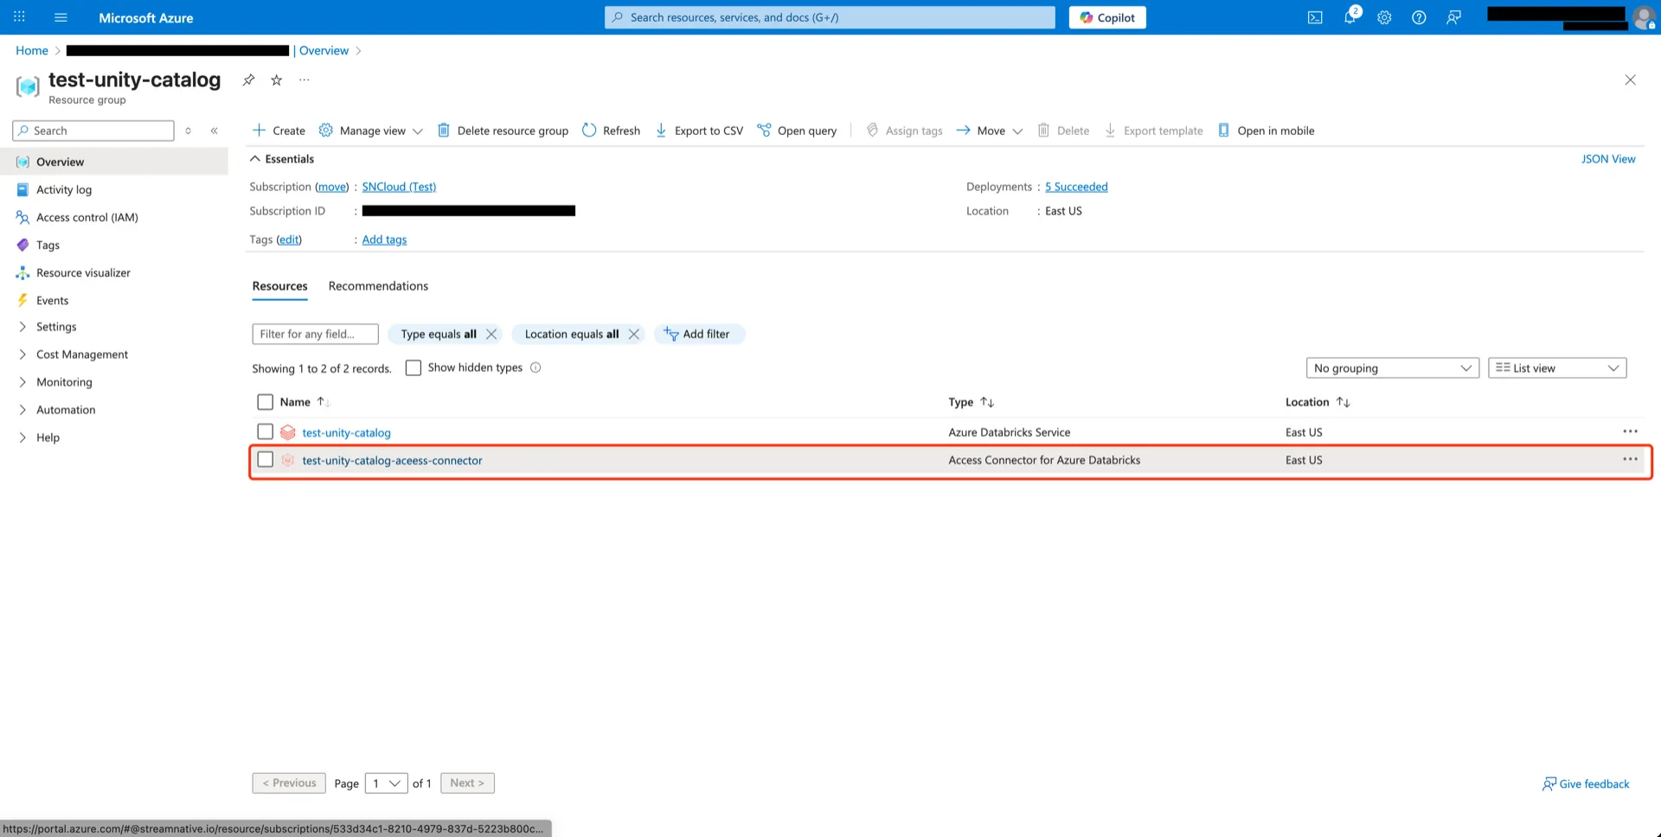Open the No grouping dropdown
Image resolution: width=1661 pixels, height=837 pixels.
(1392, 367)
